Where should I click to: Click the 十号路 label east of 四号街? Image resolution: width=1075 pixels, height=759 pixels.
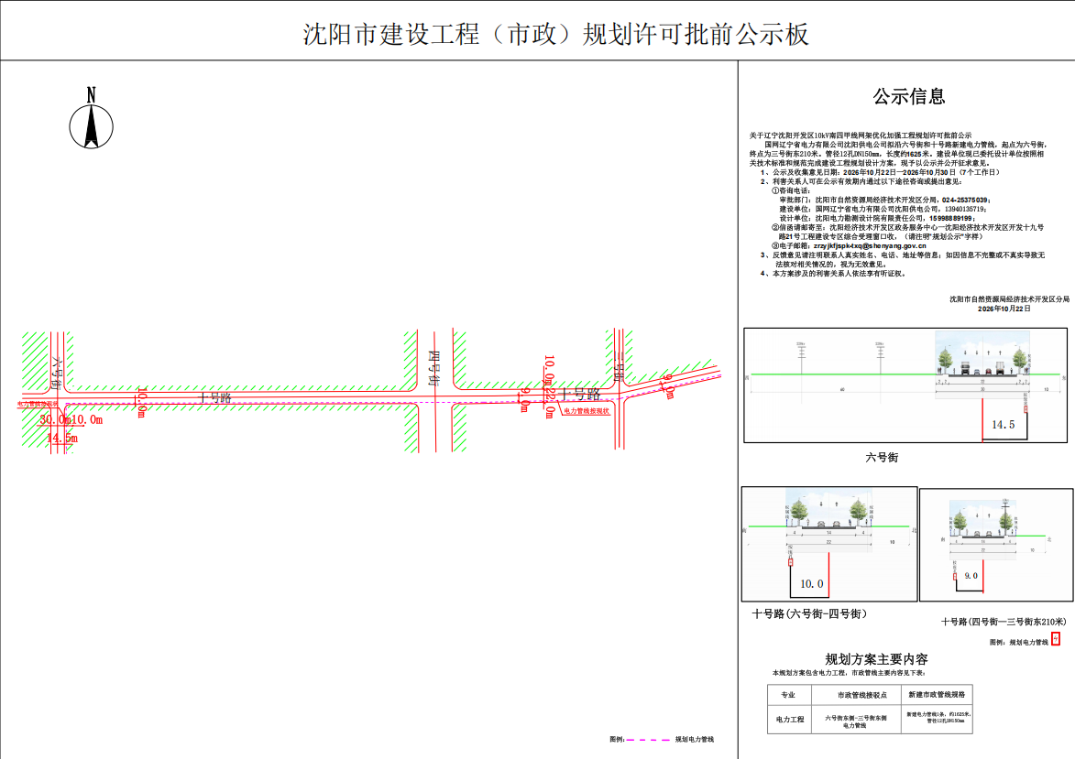click(x=578, y=394)
